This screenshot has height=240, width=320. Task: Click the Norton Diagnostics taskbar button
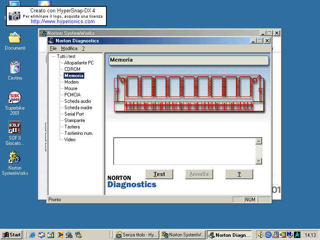tap(229, 235)
